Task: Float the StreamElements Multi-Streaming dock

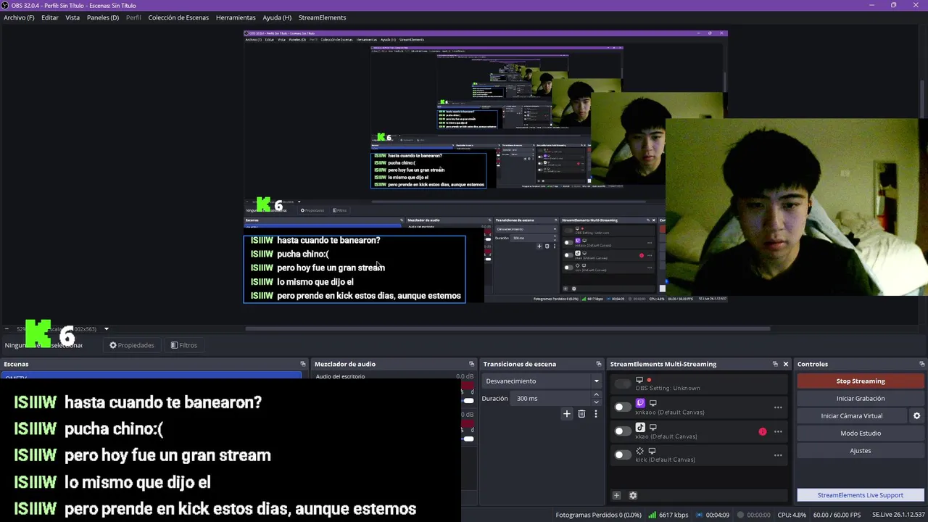Action: tap(775, 364)
